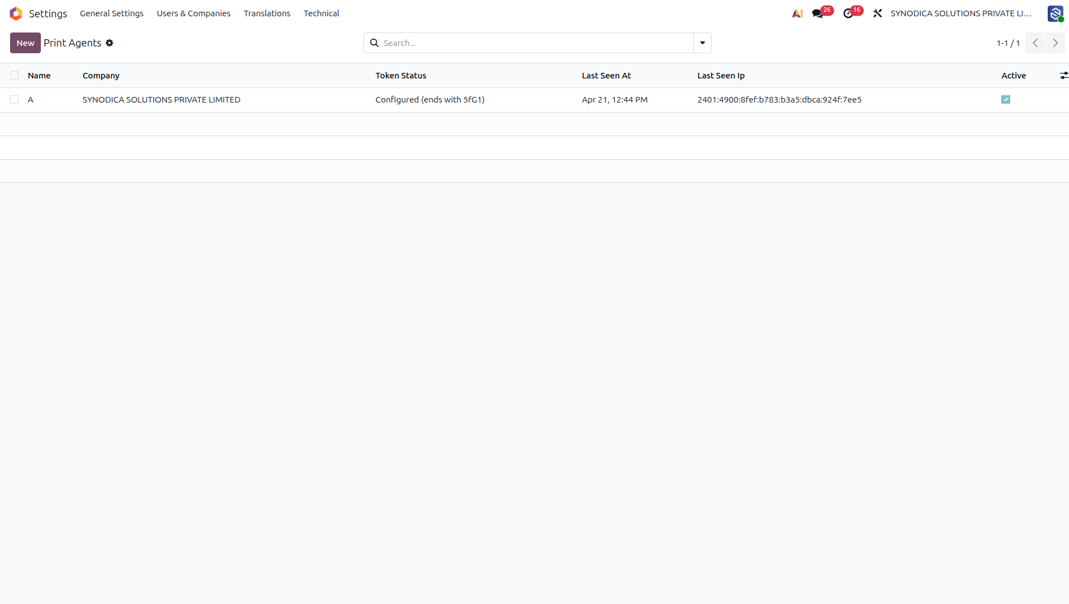Sort by the Name column header
The image size is (1069, 604).
point(39,76)
